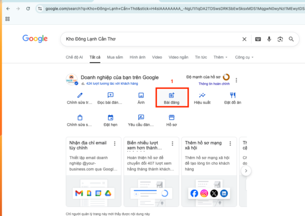
Task: Open the on-screen keyboard input tool
Action: [x=258, y=39]
